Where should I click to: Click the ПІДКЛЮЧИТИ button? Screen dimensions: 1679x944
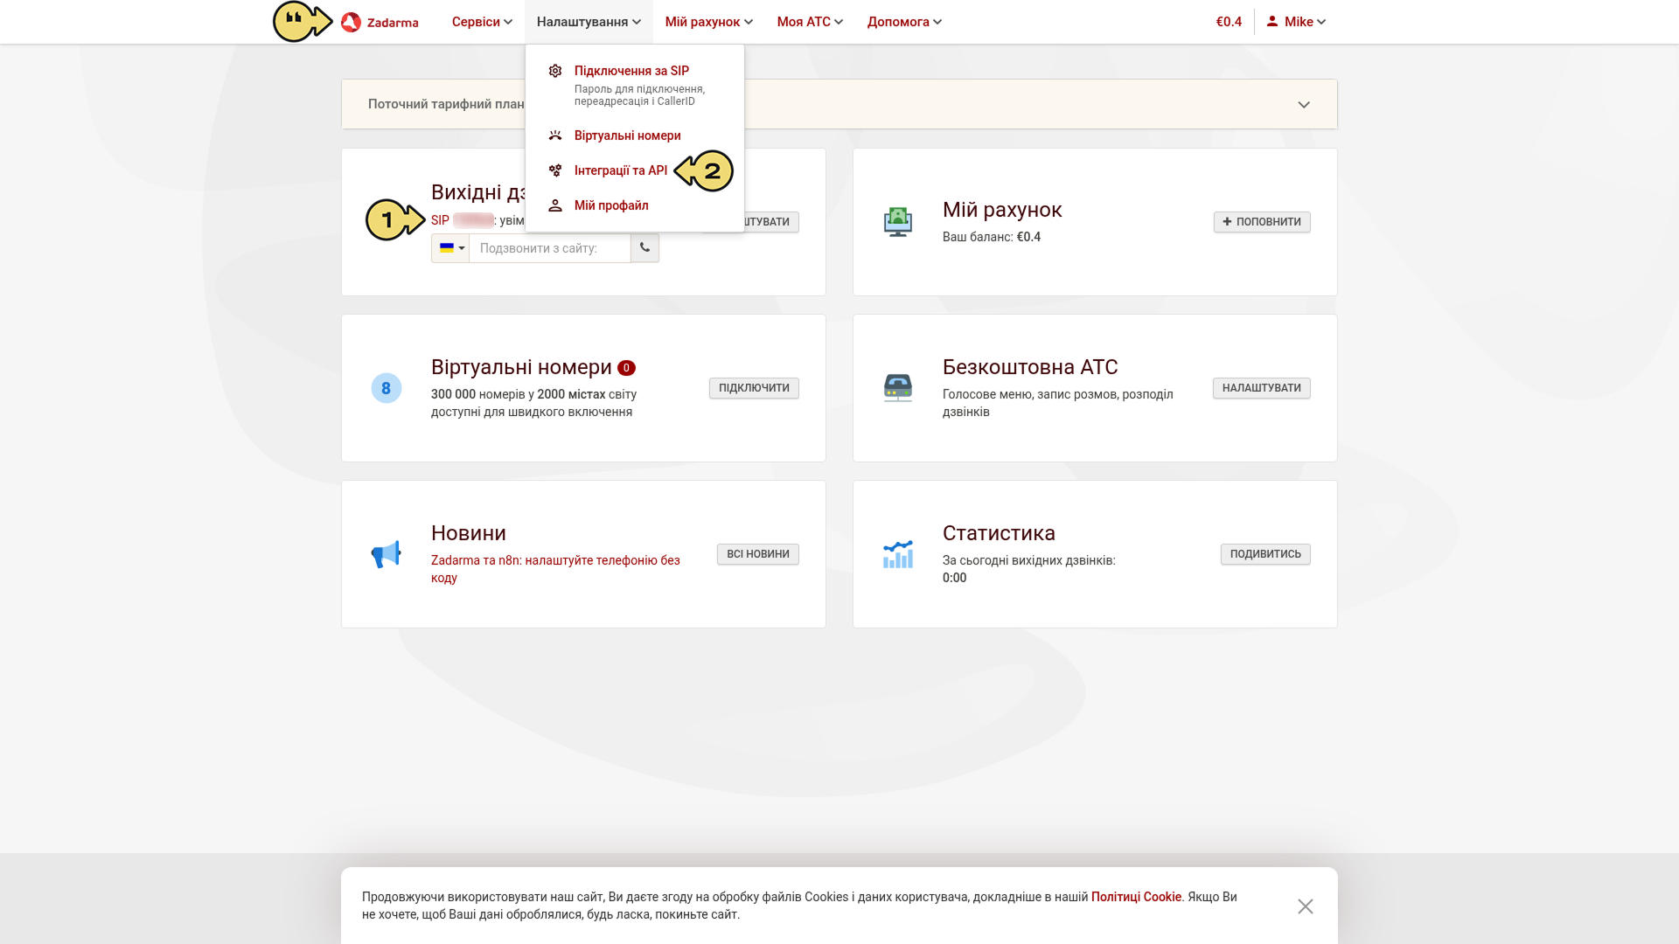coord(754,388)
